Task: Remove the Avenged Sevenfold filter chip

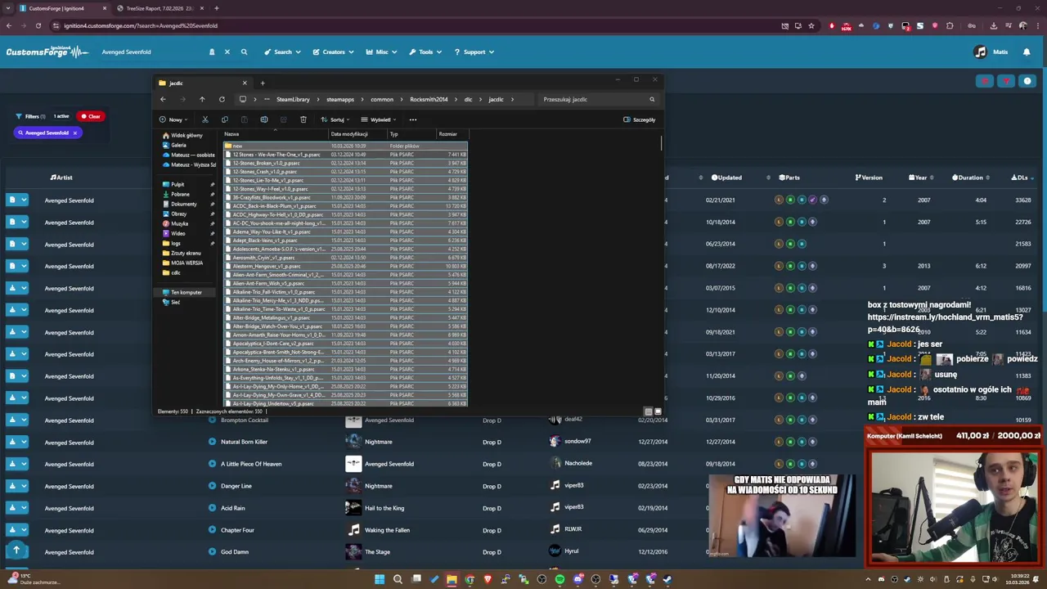Action: coord(74,133)
